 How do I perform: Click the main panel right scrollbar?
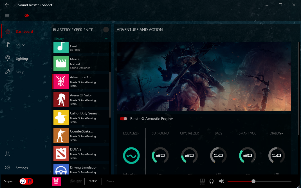[298, 88]
